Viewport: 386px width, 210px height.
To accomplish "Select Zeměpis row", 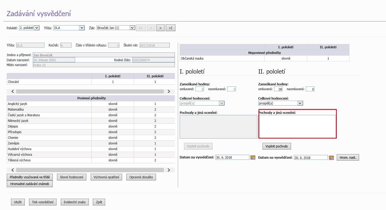I will pos(91,143).
